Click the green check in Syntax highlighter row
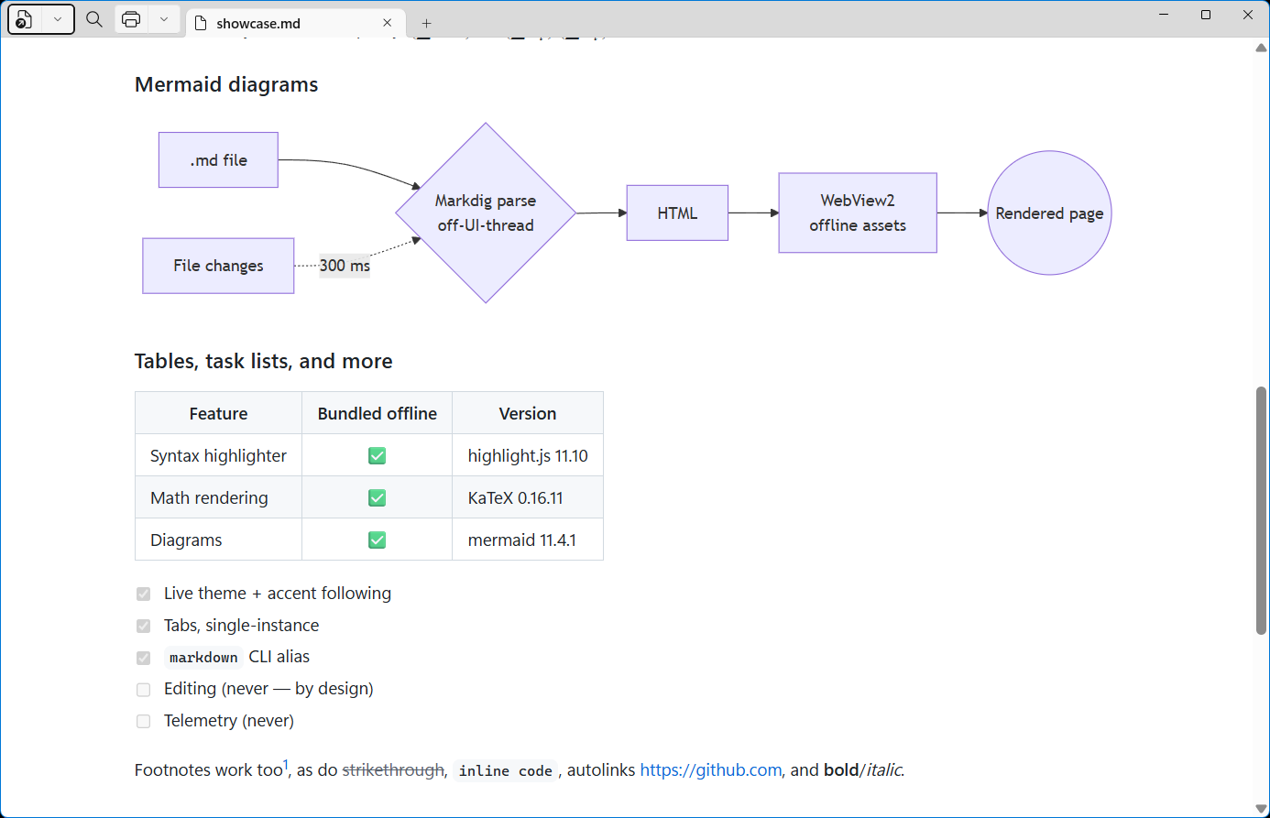 377,455
